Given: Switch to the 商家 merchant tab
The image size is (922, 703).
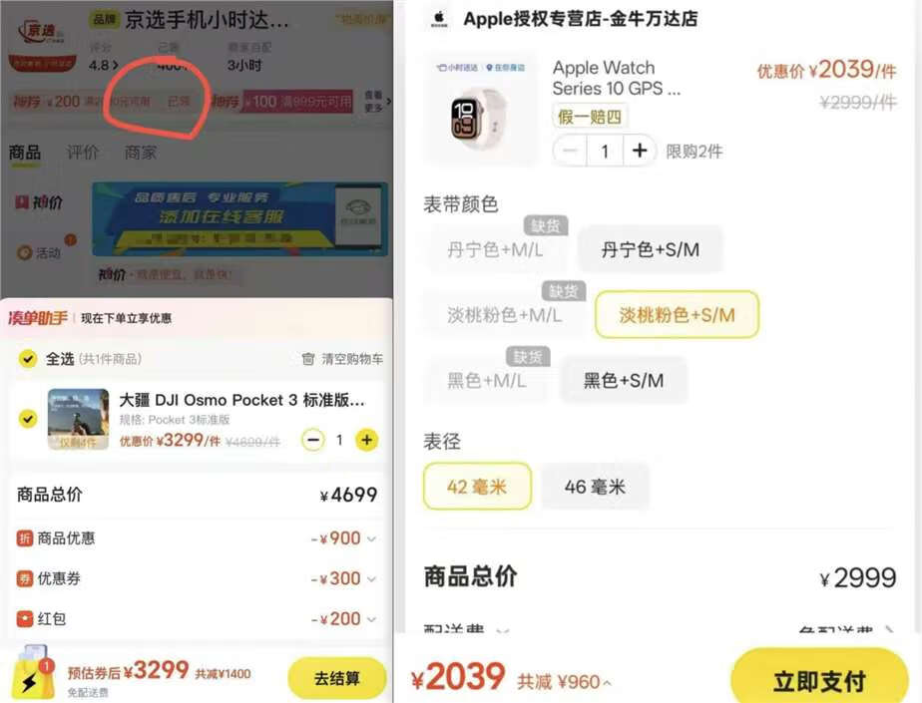Looking at the screenshot, I should (140, 153).
